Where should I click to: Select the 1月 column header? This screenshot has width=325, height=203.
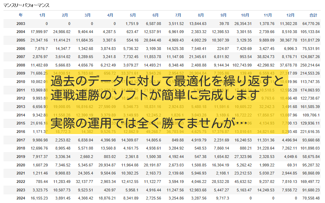[42, 15]
